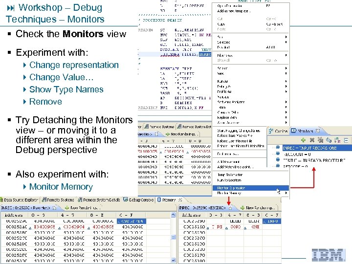The height and width of the screenshot is (264, 352).
Task: Select the RECCOUNT = 0 monitor row
Action: (x=297, y=154)
